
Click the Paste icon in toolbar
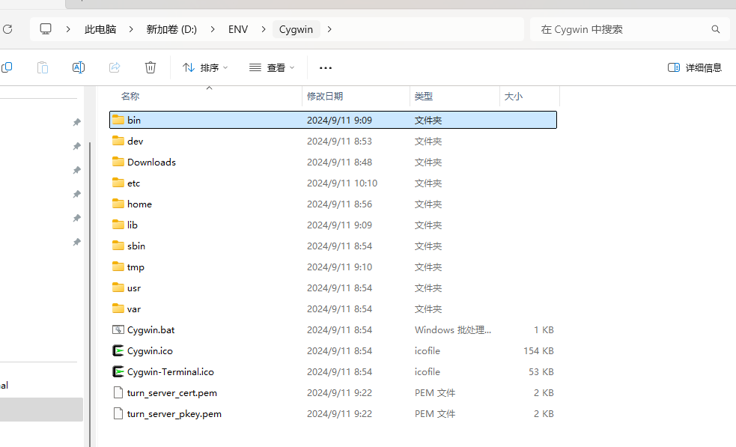coord(43,67)
